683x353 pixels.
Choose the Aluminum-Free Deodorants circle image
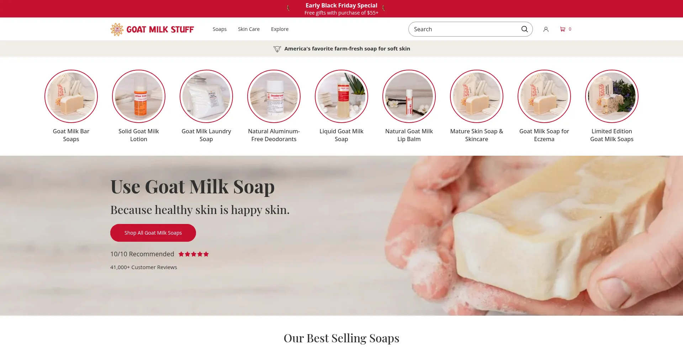tap(274, 96)
